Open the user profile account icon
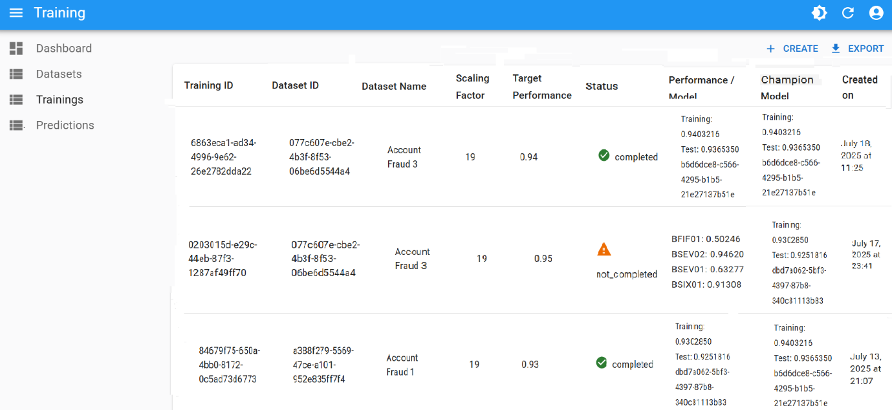The image size is (892, 410). (x=876, y=13)
